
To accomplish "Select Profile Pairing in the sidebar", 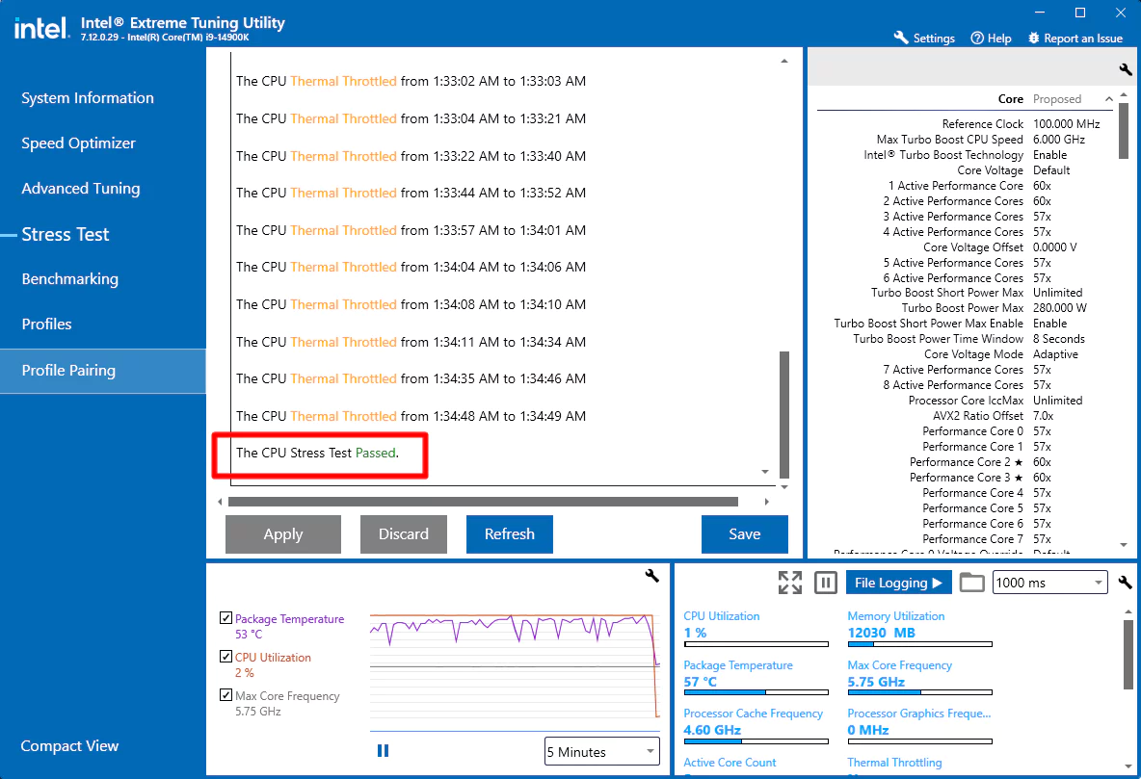I will coord(102,371).
